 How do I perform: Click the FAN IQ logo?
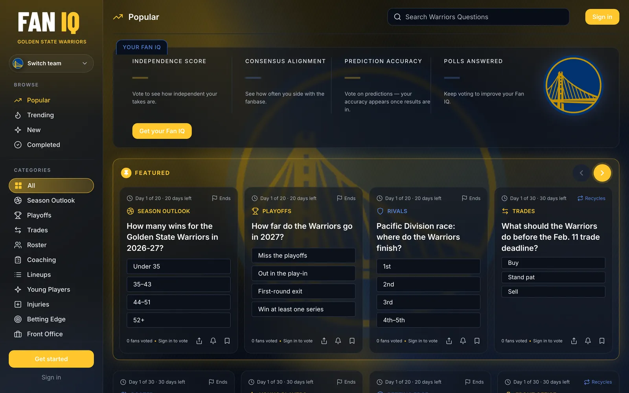[x=49, y=22]
